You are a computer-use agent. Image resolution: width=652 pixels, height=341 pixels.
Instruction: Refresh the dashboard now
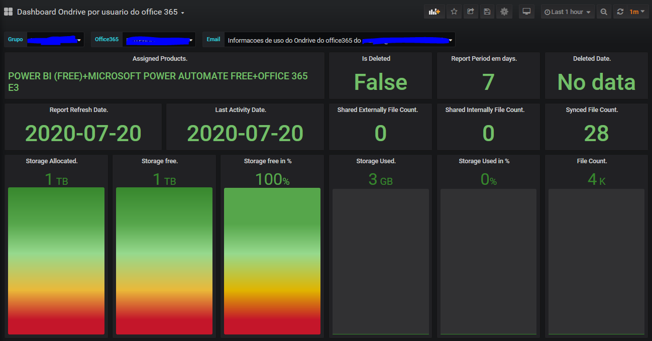(x=620, y=12)
